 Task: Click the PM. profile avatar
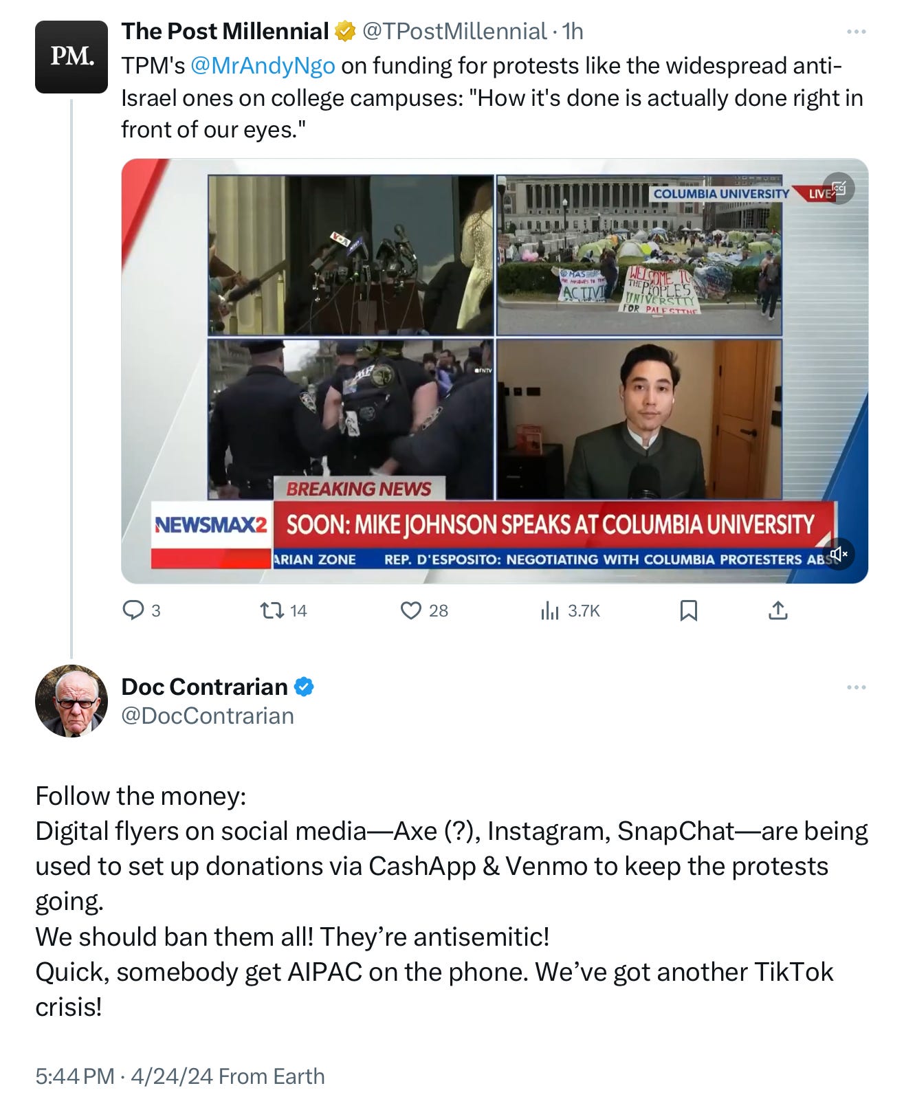71,57
